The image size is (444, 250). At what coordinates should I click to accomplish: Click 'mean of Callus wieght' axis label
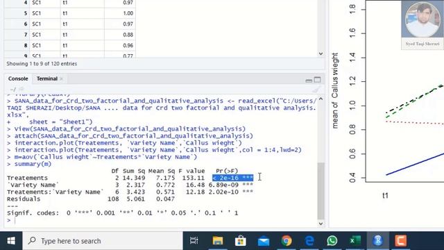tap(335, 90)
